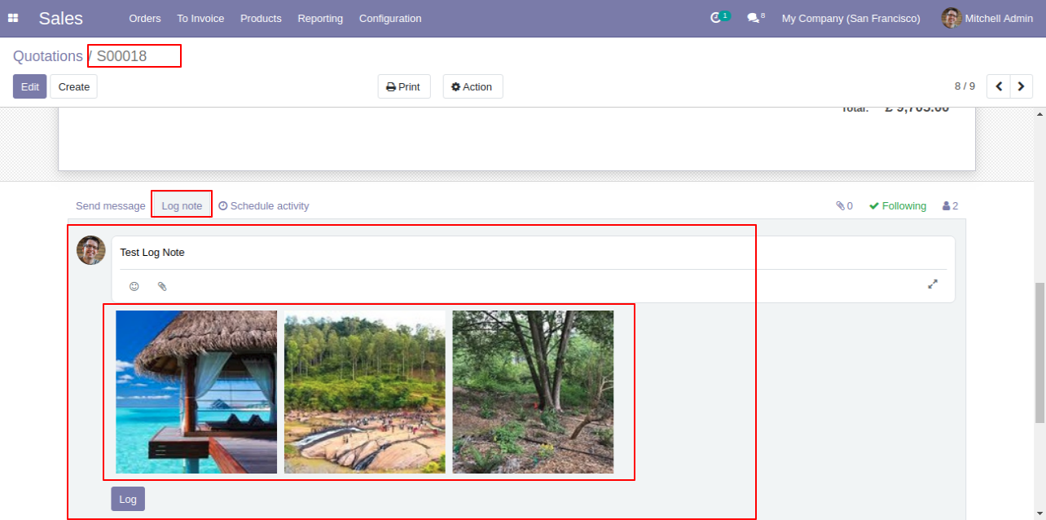Click the Edit button
The image size is (1046, 520).
[30, 86]
